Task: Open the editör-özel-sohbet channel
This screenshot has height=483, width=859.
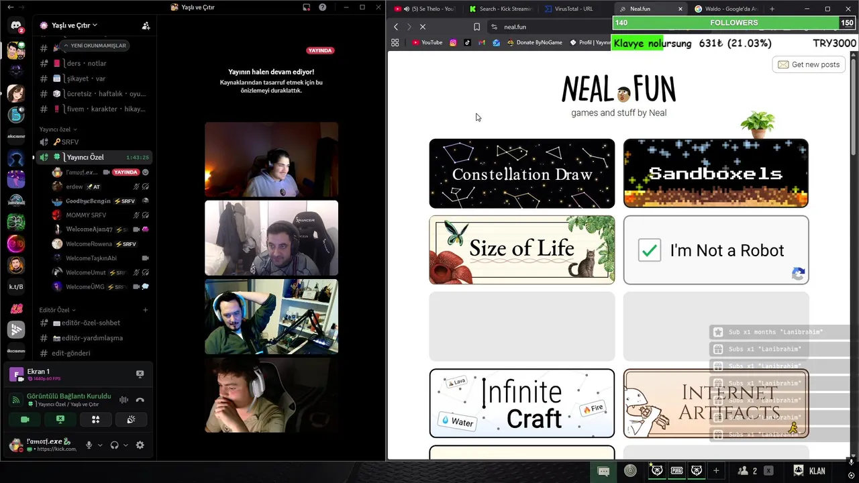Action: [94, 323]
